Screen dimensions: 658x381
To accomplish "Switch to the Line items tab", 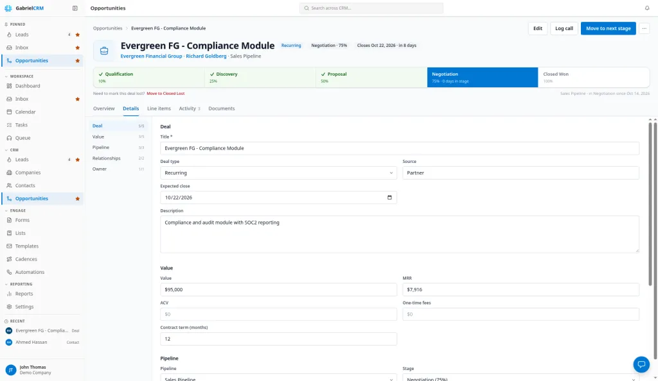I will [159, 108].
